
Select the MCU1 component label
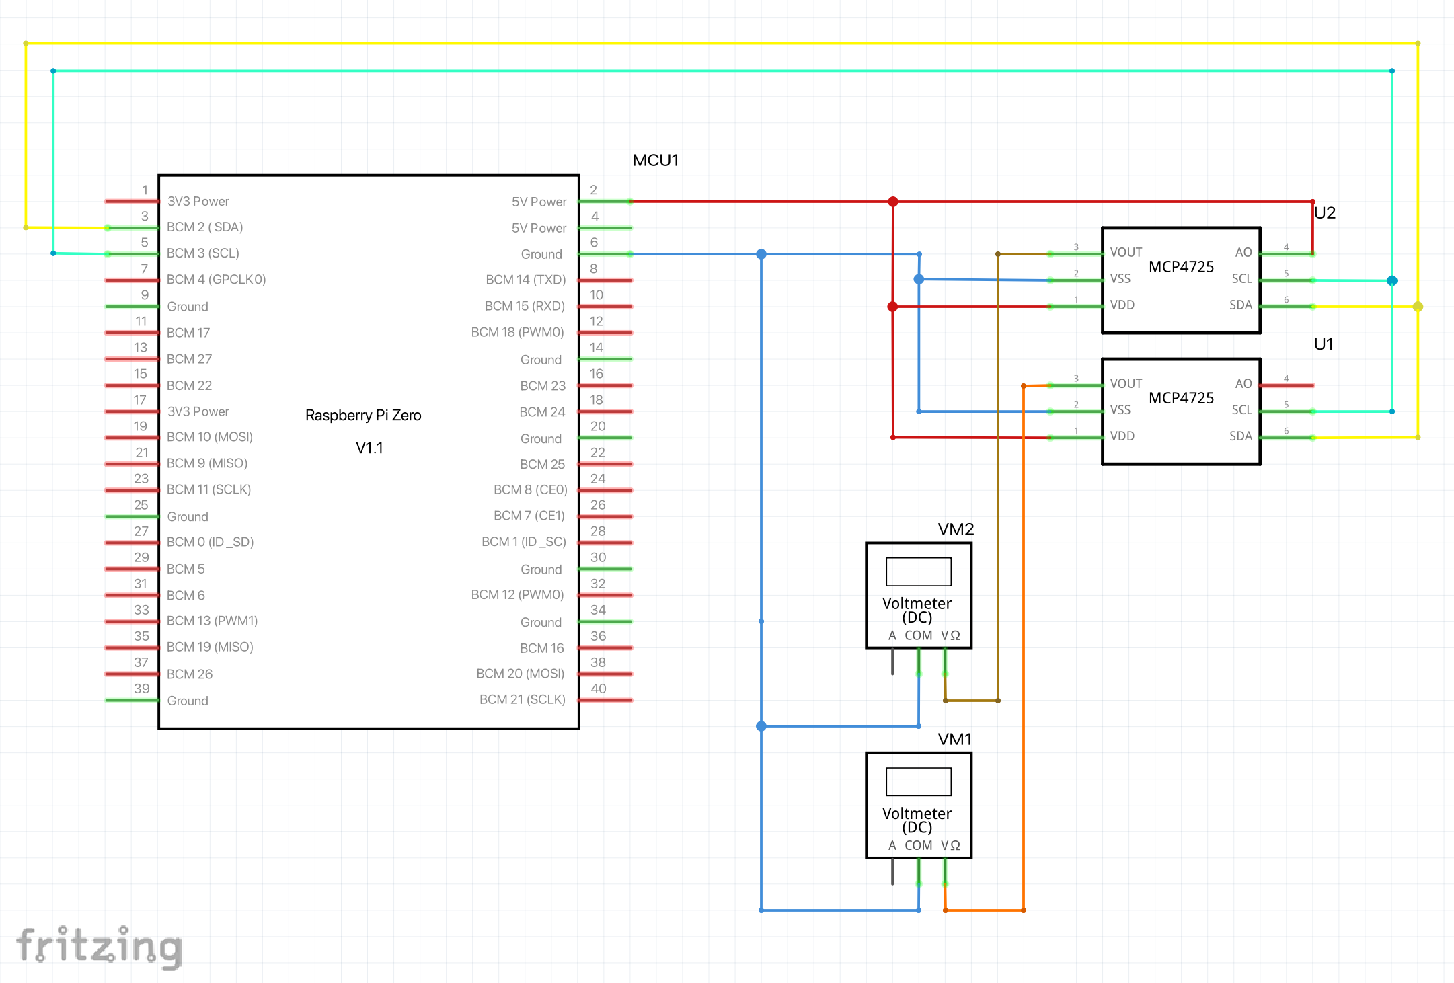[x=655, y=161]
